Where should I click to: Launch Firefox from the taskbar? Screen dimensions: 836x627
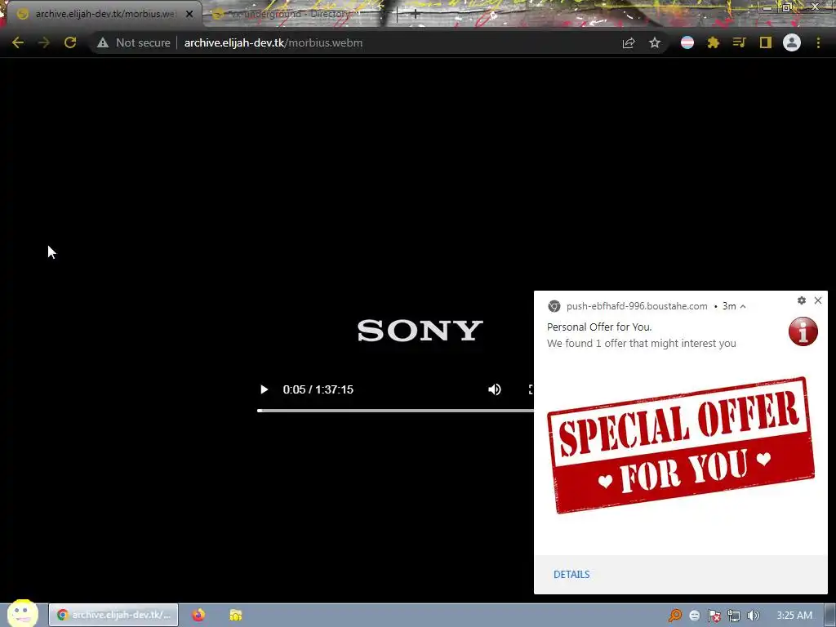pos(199,616)
